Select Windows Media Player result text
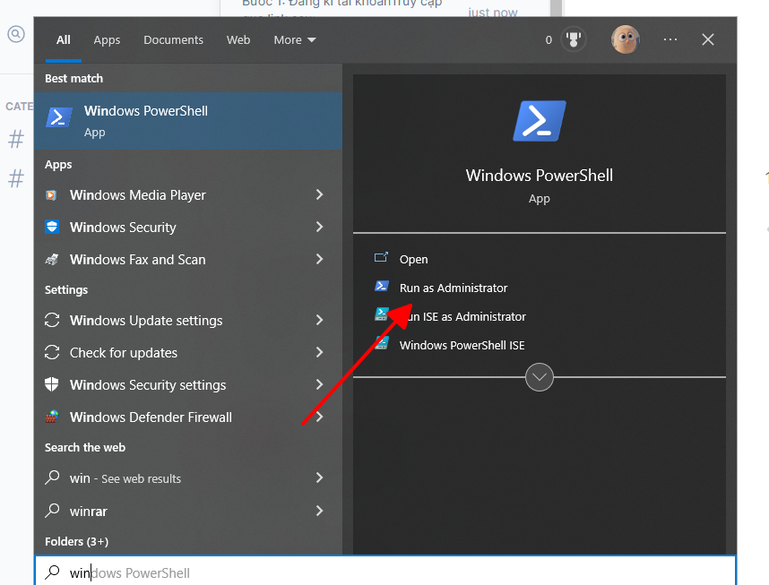Viewport: 769px width, 585px height. 138,195
